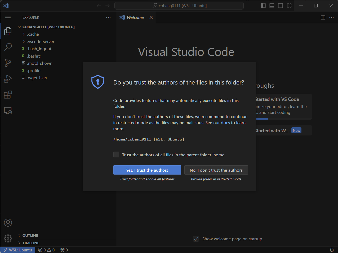The image size is (338, 253).
Task: Open the Search view icon
Action: point(8,47)
